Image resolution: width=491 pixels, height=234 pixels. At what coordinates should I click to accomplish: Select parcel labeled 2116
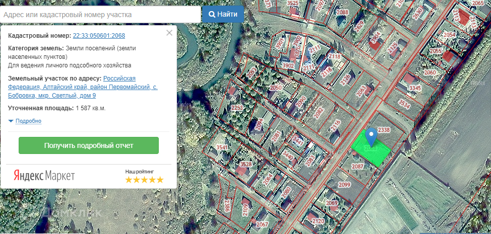click(336, 126)
